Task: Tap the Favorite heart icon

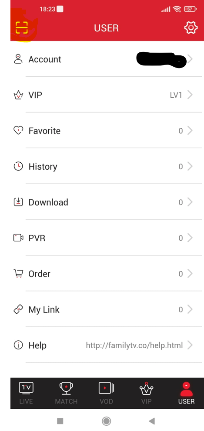Action: click(x=18, y=130)
